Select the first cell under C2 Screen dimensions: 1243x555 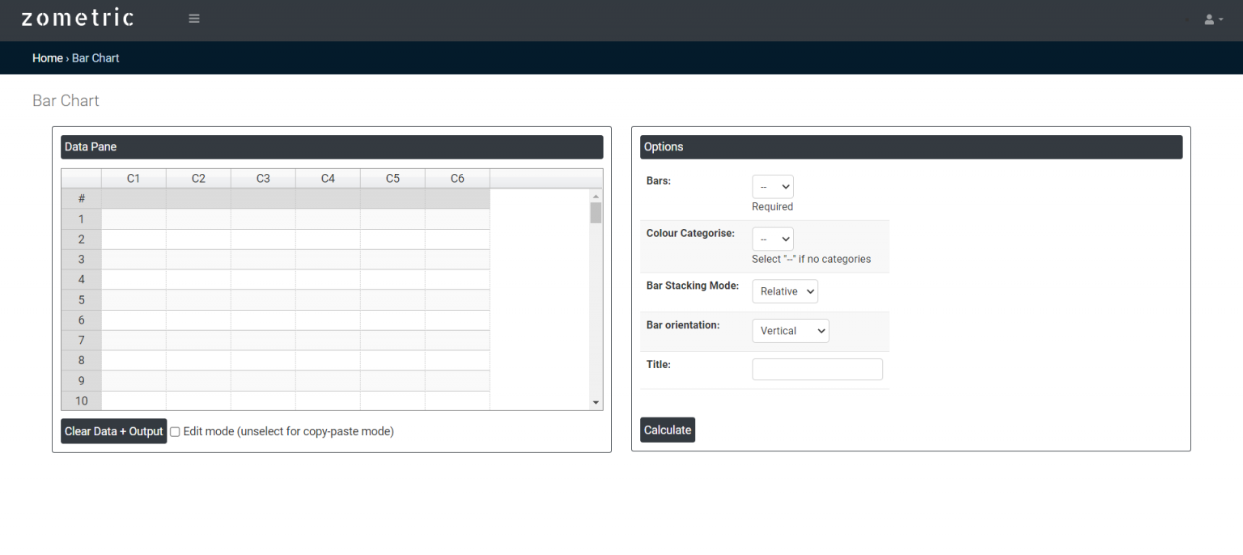(x=197, y=218)
